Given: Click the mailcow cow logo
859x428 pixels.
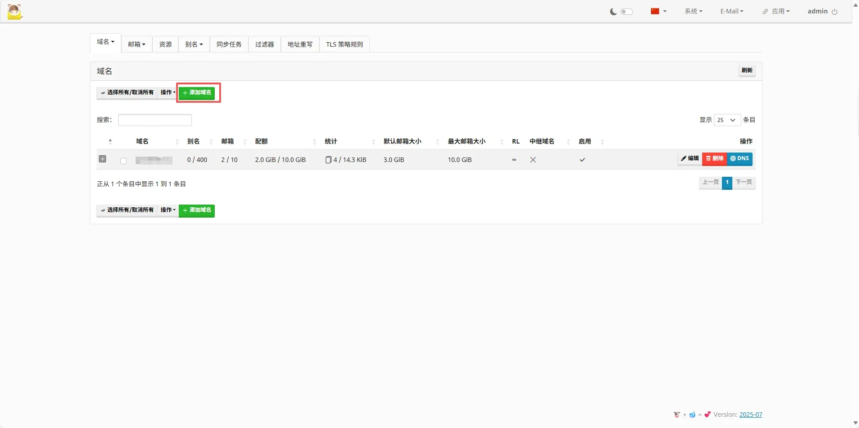Looking at the screenshot, I should point(14,12).
